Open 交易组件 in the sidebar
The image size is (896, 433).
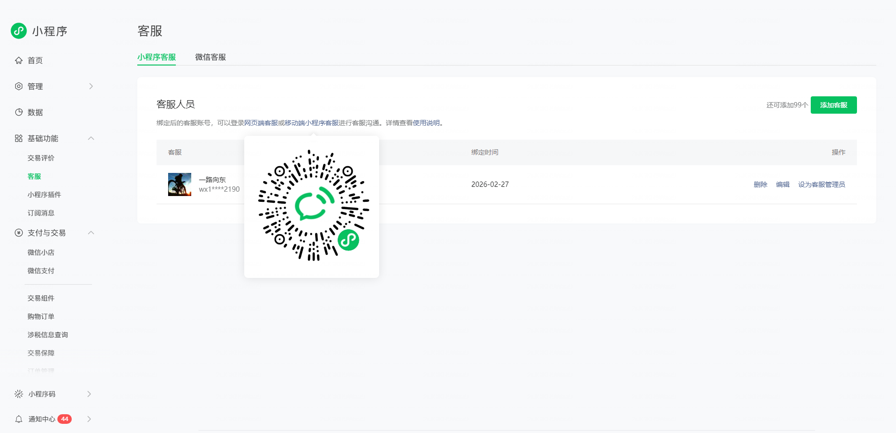click(41, 298)
